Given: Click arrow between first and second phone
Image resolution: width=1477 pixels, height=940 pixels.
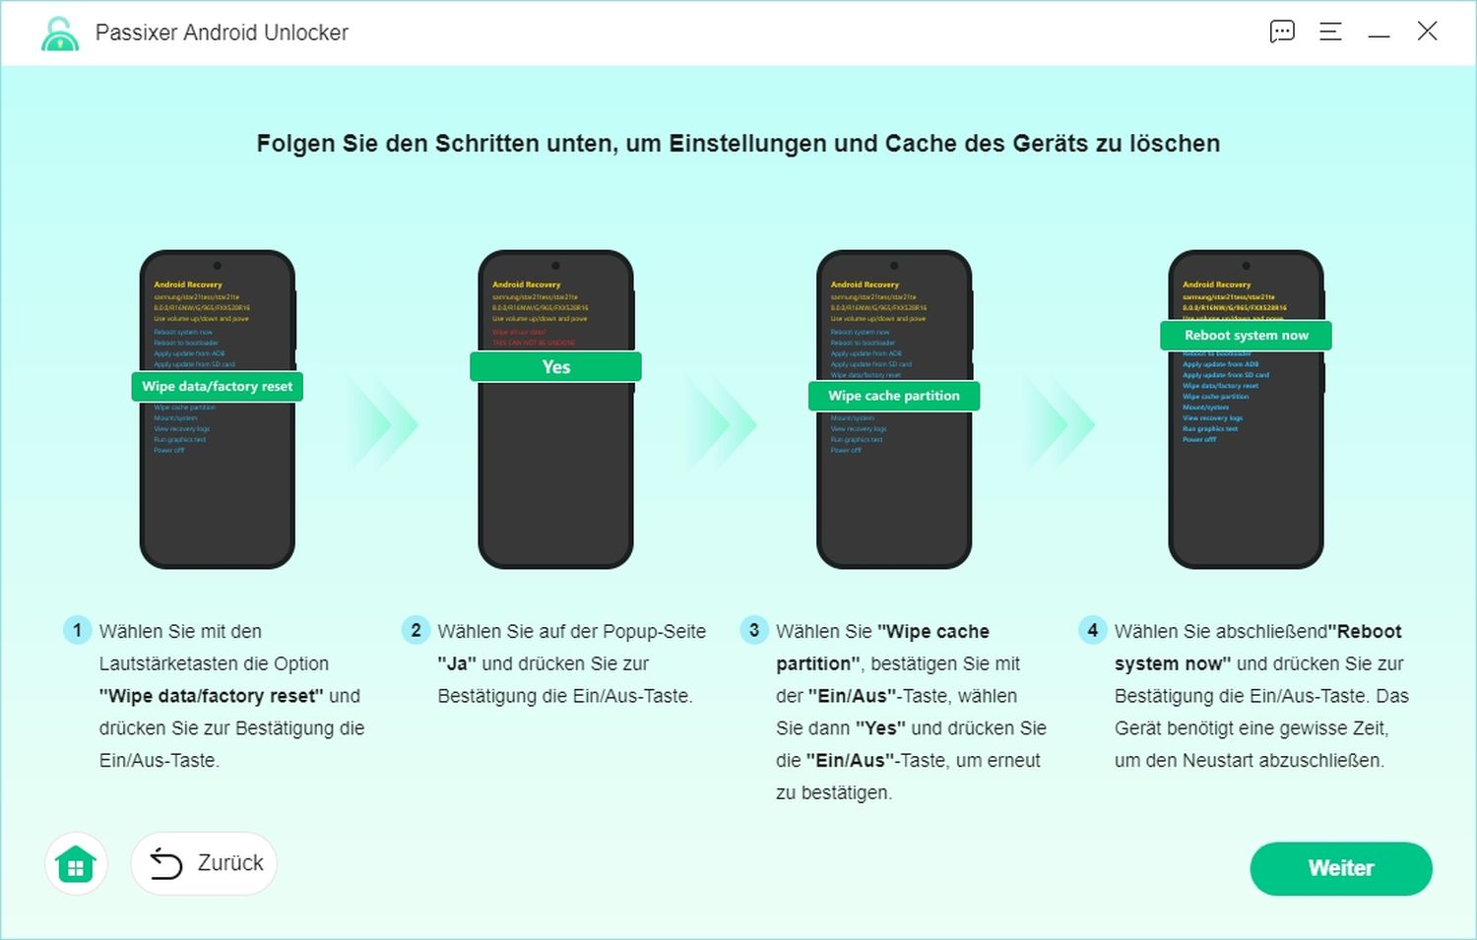Looking at the screenshot, I should [x=384, y=425].
